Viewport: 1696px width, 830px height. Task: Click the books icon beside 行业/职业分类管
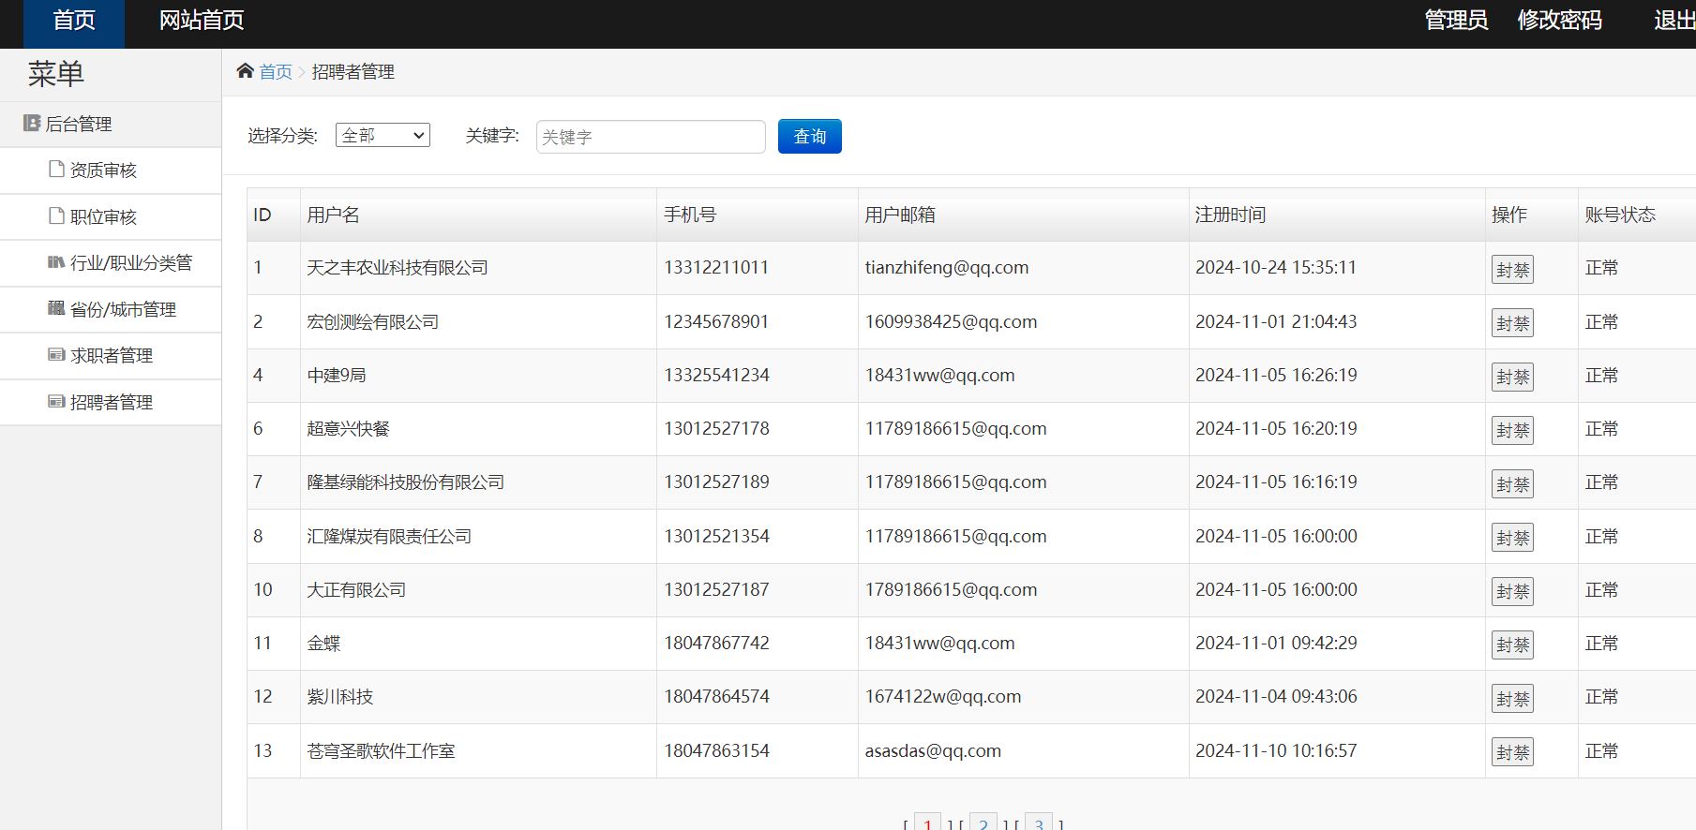point(56,262)
